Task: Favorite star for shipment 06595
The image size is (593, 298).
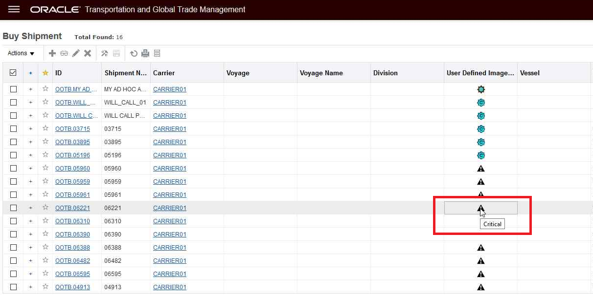Action: (x=46, y=274)
